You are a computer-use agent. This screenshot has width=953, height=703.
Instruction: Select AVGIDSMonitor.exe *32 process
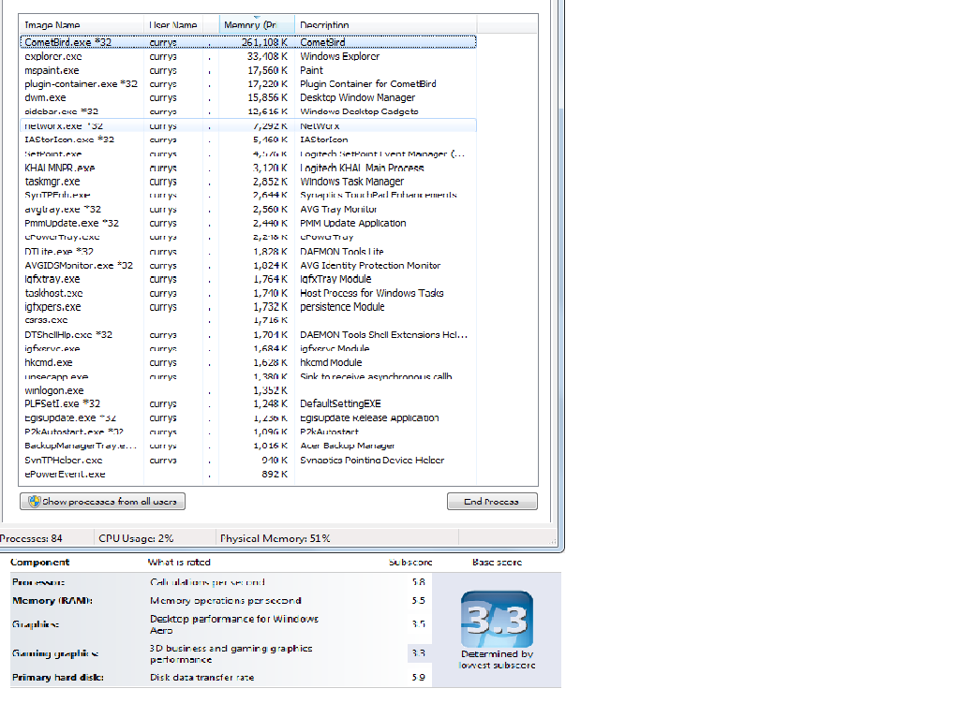[248, 265]
